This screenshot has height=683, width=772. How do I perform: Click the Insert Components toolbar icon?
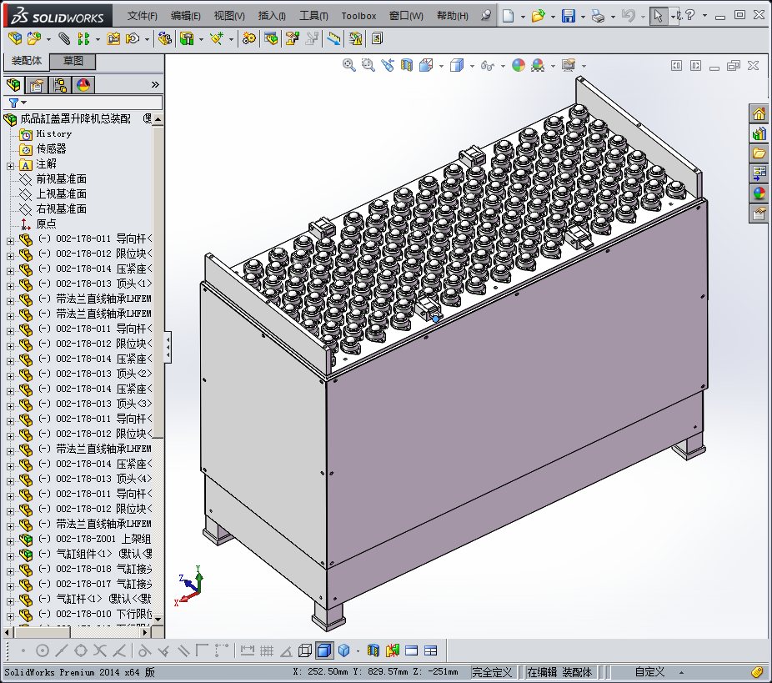34,38
